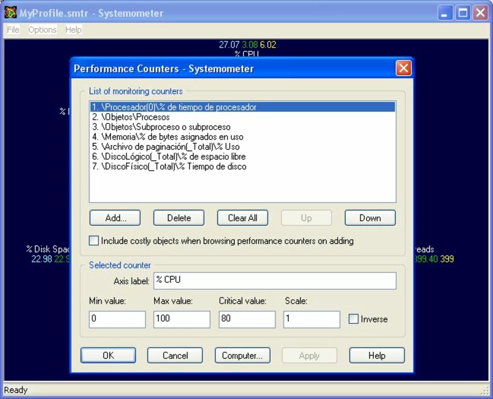Select counter 5 Archivo de paginación % Uso

click(x=242, y=147)
